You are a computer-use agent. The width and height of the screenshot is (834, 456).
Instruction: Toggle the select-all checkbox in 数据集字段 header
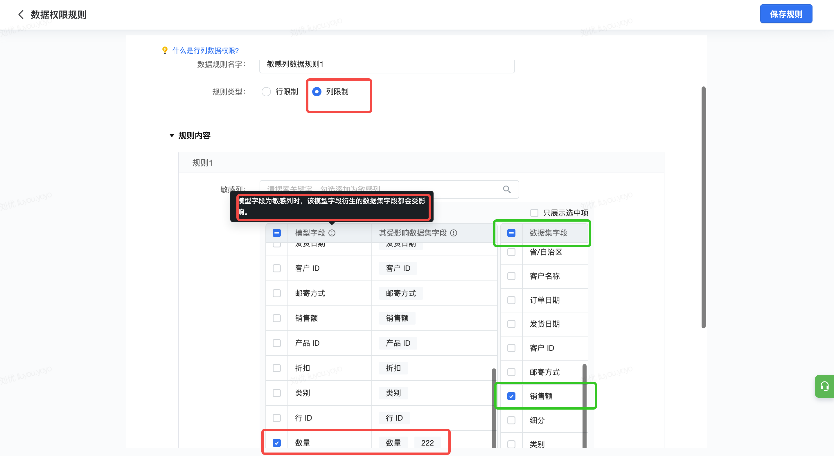pos(511,233)
